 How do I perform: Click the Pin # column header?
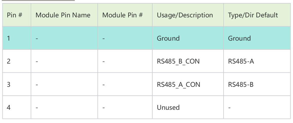pos(15,15)
